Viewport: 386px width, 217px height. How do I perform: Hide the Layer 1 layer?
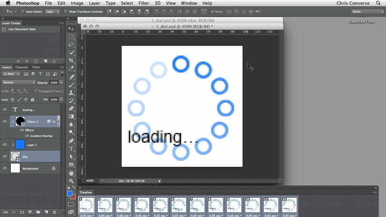[x=5, y=145]
